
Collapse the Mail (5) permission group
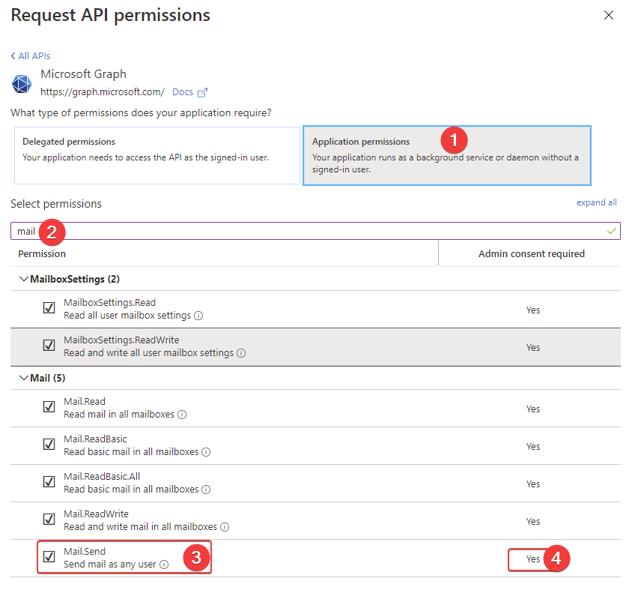[25, 378]
